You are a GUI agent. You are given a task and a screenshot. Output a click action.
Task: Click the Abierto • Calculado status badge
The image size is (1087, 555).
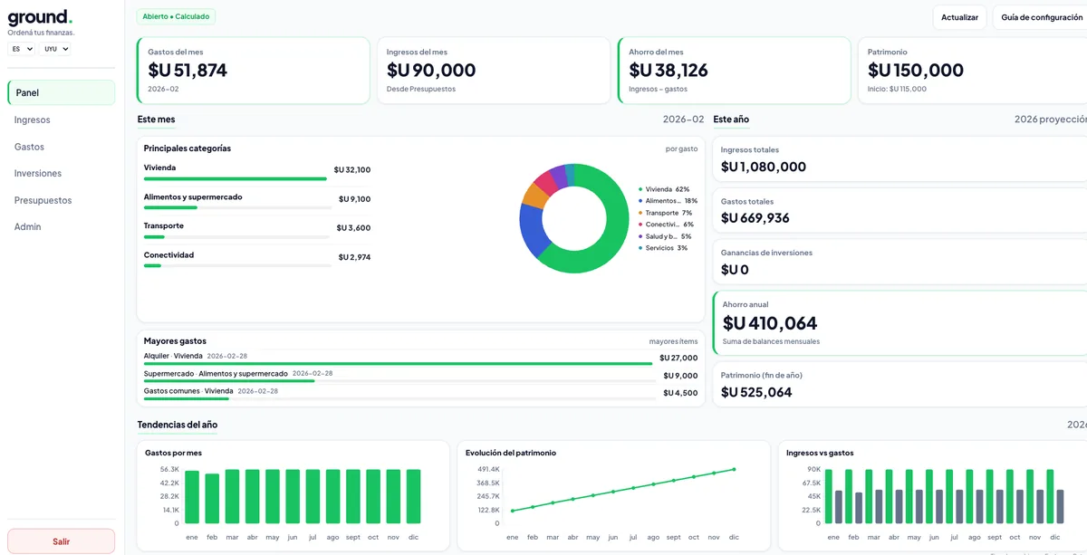click(177, 16)
